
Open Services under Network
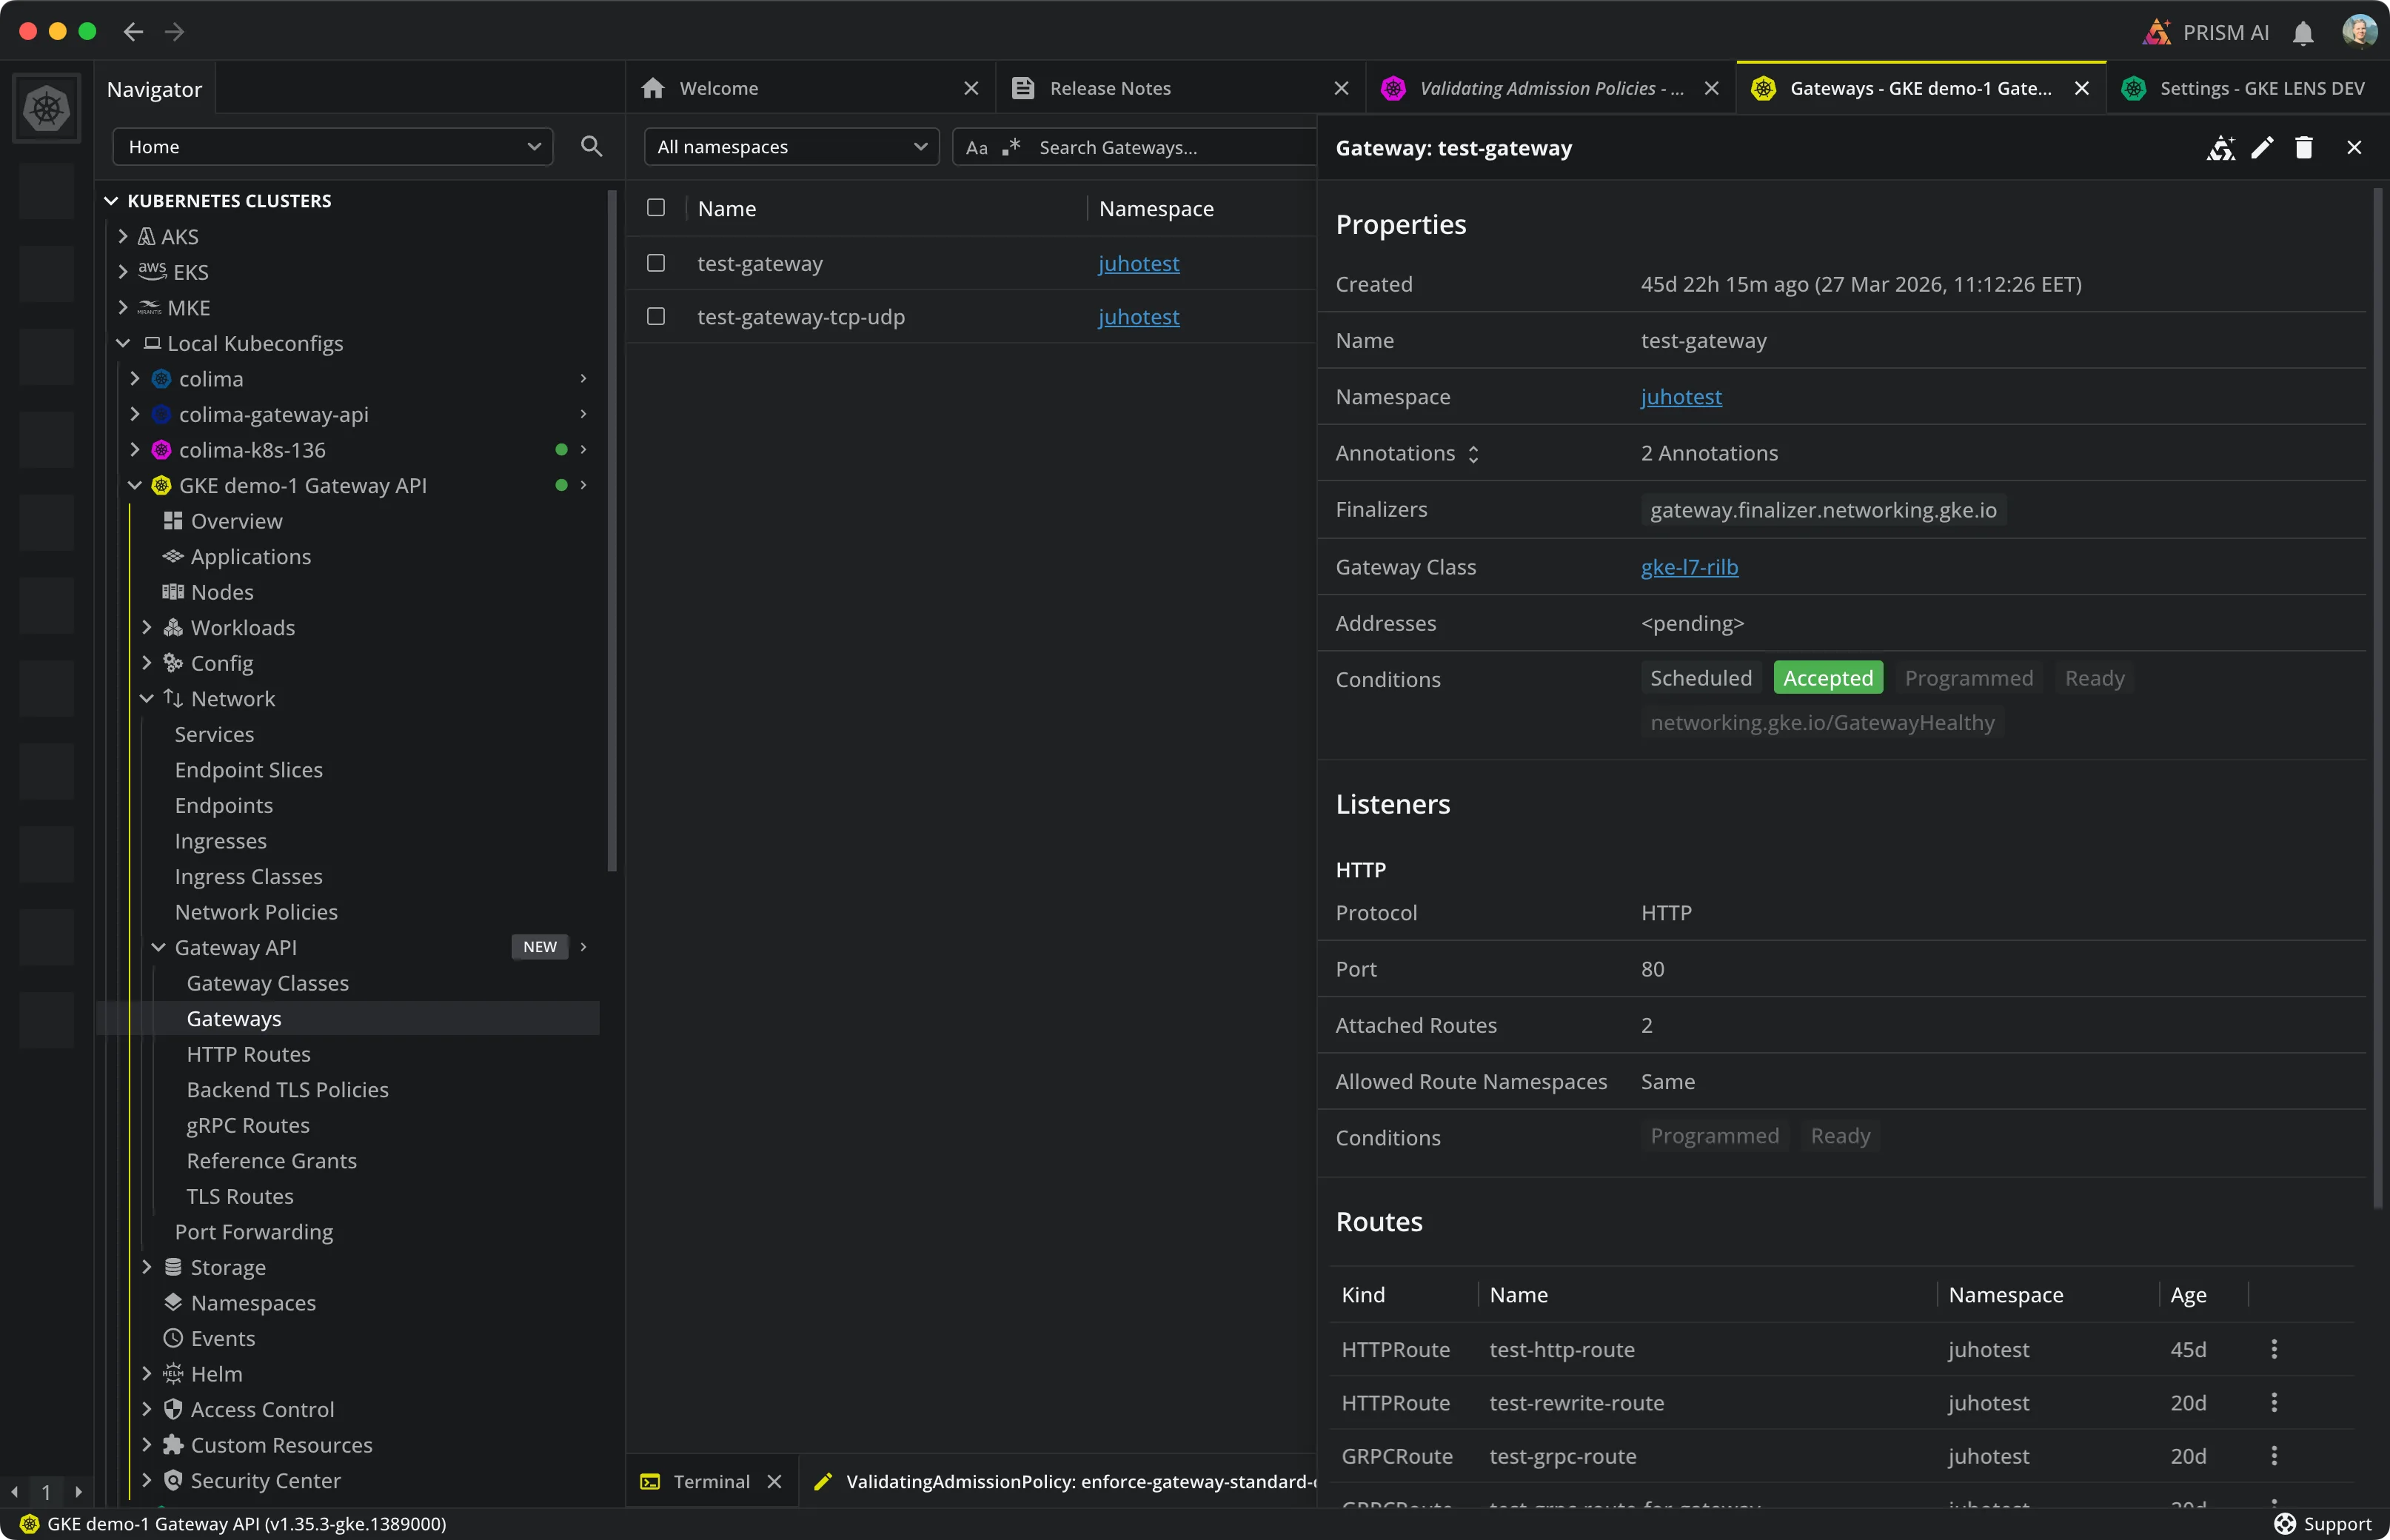(x=214, y=734)
